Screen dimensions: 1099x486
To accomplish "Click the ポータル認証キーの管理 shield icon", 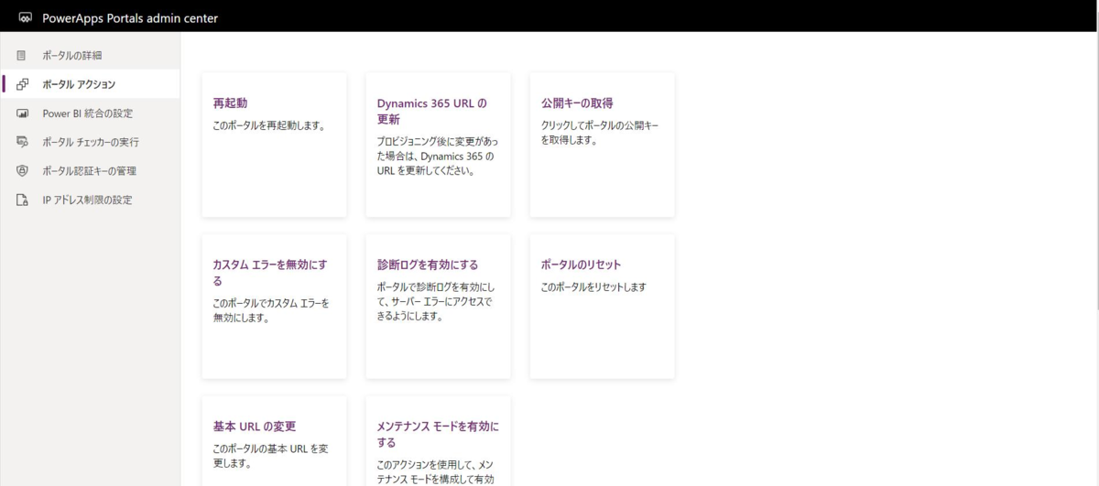I will pyautogui.click(x=22, y=171).
